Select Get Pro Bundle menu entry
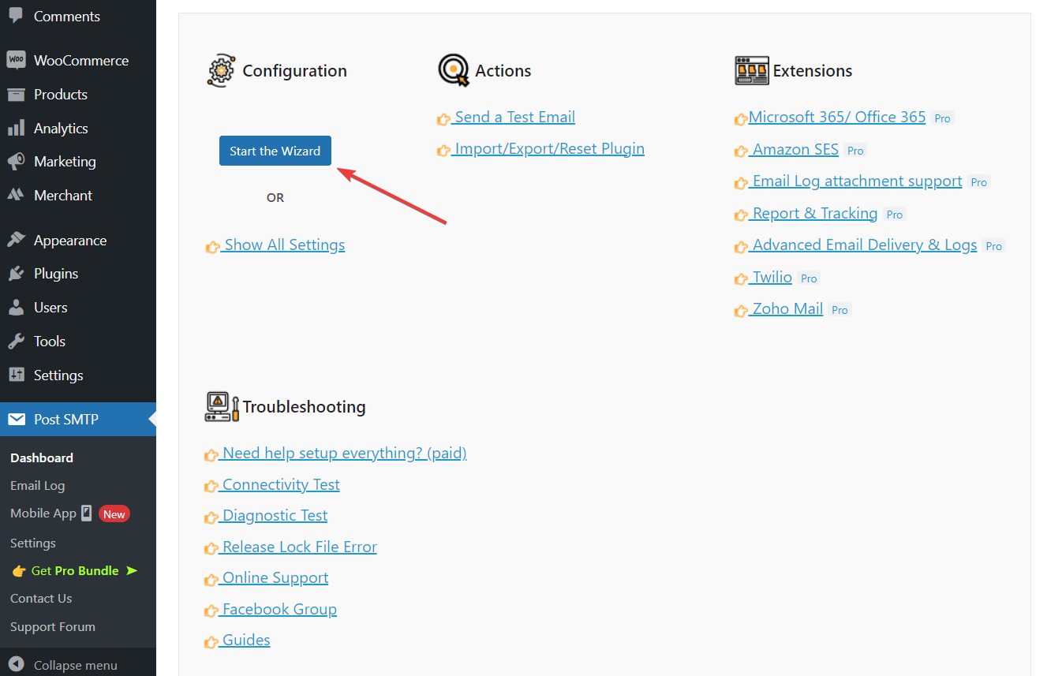Viewport: 1047px width, 676px height. click(x=75, y=570)
